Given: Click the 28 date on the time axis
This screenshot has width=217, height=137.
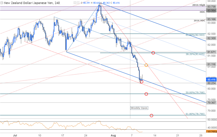Looking at the screenshot, I should tap(201, 135).
